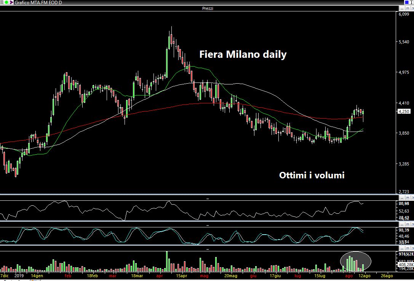Image resolution: width=414 pixels, height=281 pixels.
Task: Minimize the stochastic indicator panel
Action: click(x=402, y=224)
